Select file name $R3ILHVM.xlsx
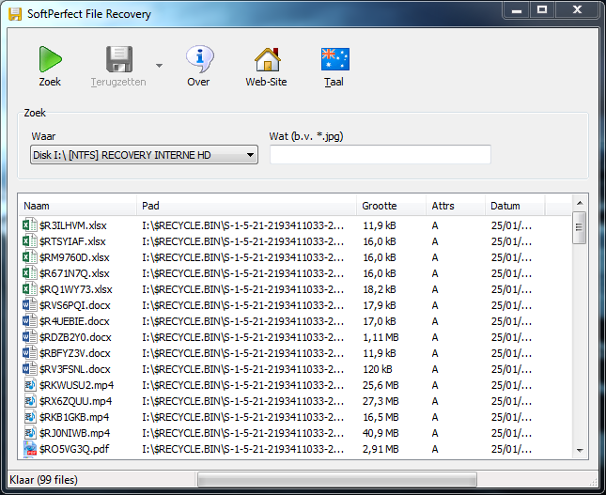 [x=73, y=225]
